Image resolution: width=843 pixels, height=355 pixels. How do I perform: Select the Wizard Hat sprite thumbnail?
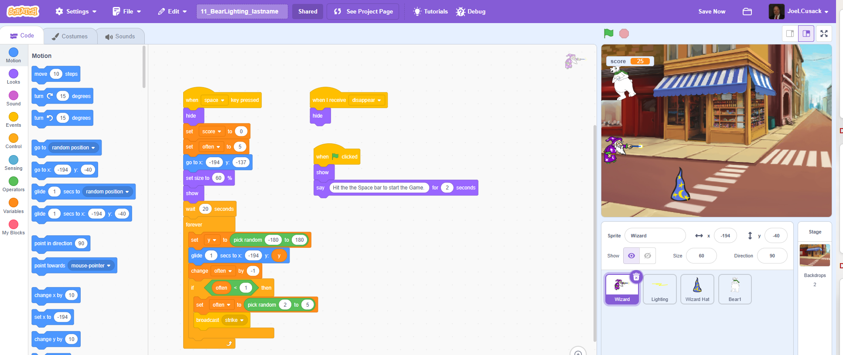697,289
